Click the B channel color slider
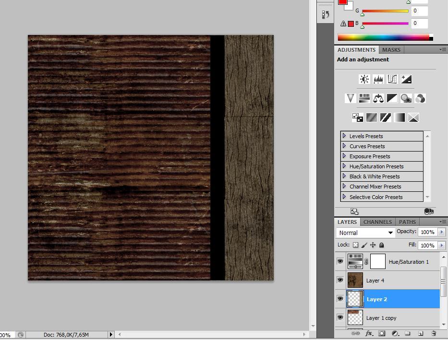This screenshot has height=340, width=448. click(385, 23)
